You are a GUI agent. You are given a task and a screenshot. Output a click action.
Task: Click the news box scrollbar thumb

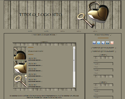[74, 60]
